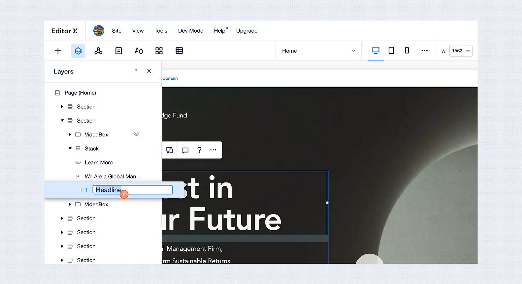
Task: Open the App Market grid icon
Action: pyautogui.click(x=159, y=51)
